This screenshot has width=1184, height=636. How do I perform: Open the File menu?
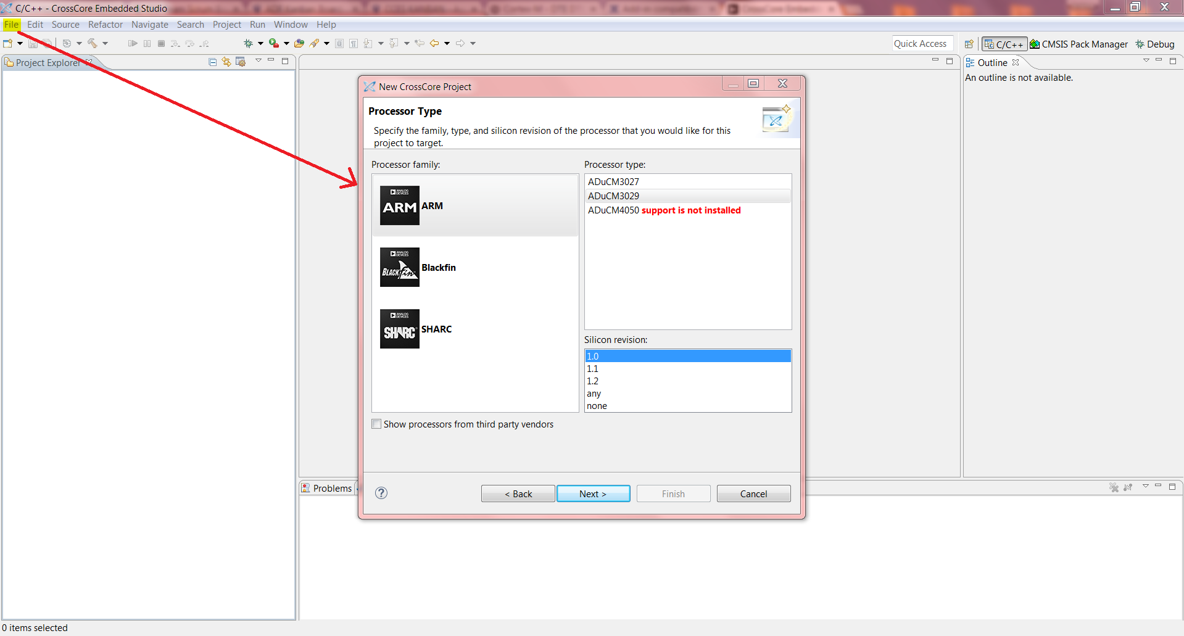tap(11, 25)
